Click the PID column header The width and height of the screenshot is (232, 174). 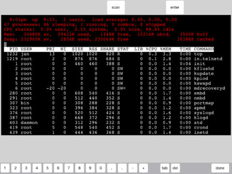tap(14, 49)
